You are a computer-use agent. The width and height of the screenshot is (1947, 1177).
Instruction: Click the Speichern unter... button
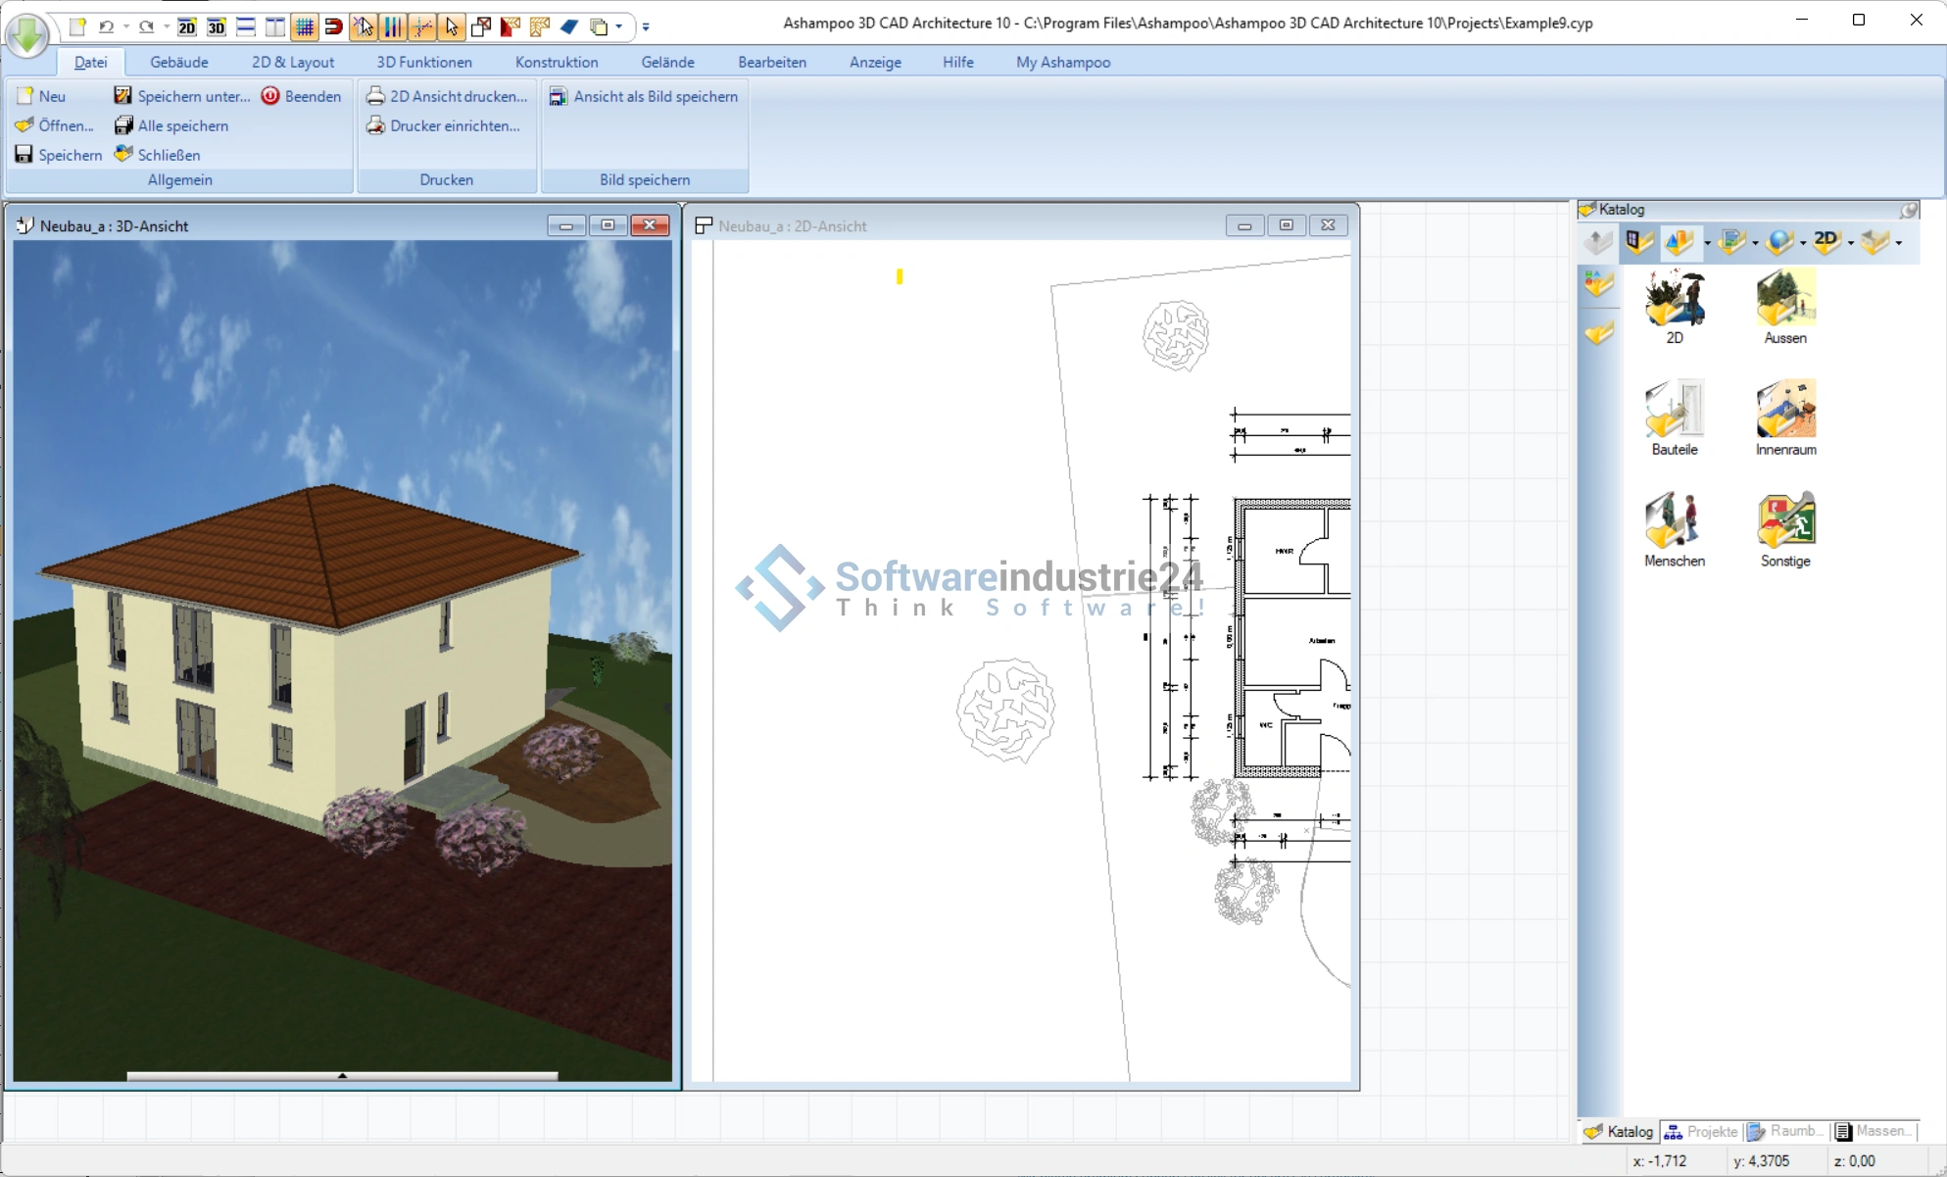click(182, 96)
